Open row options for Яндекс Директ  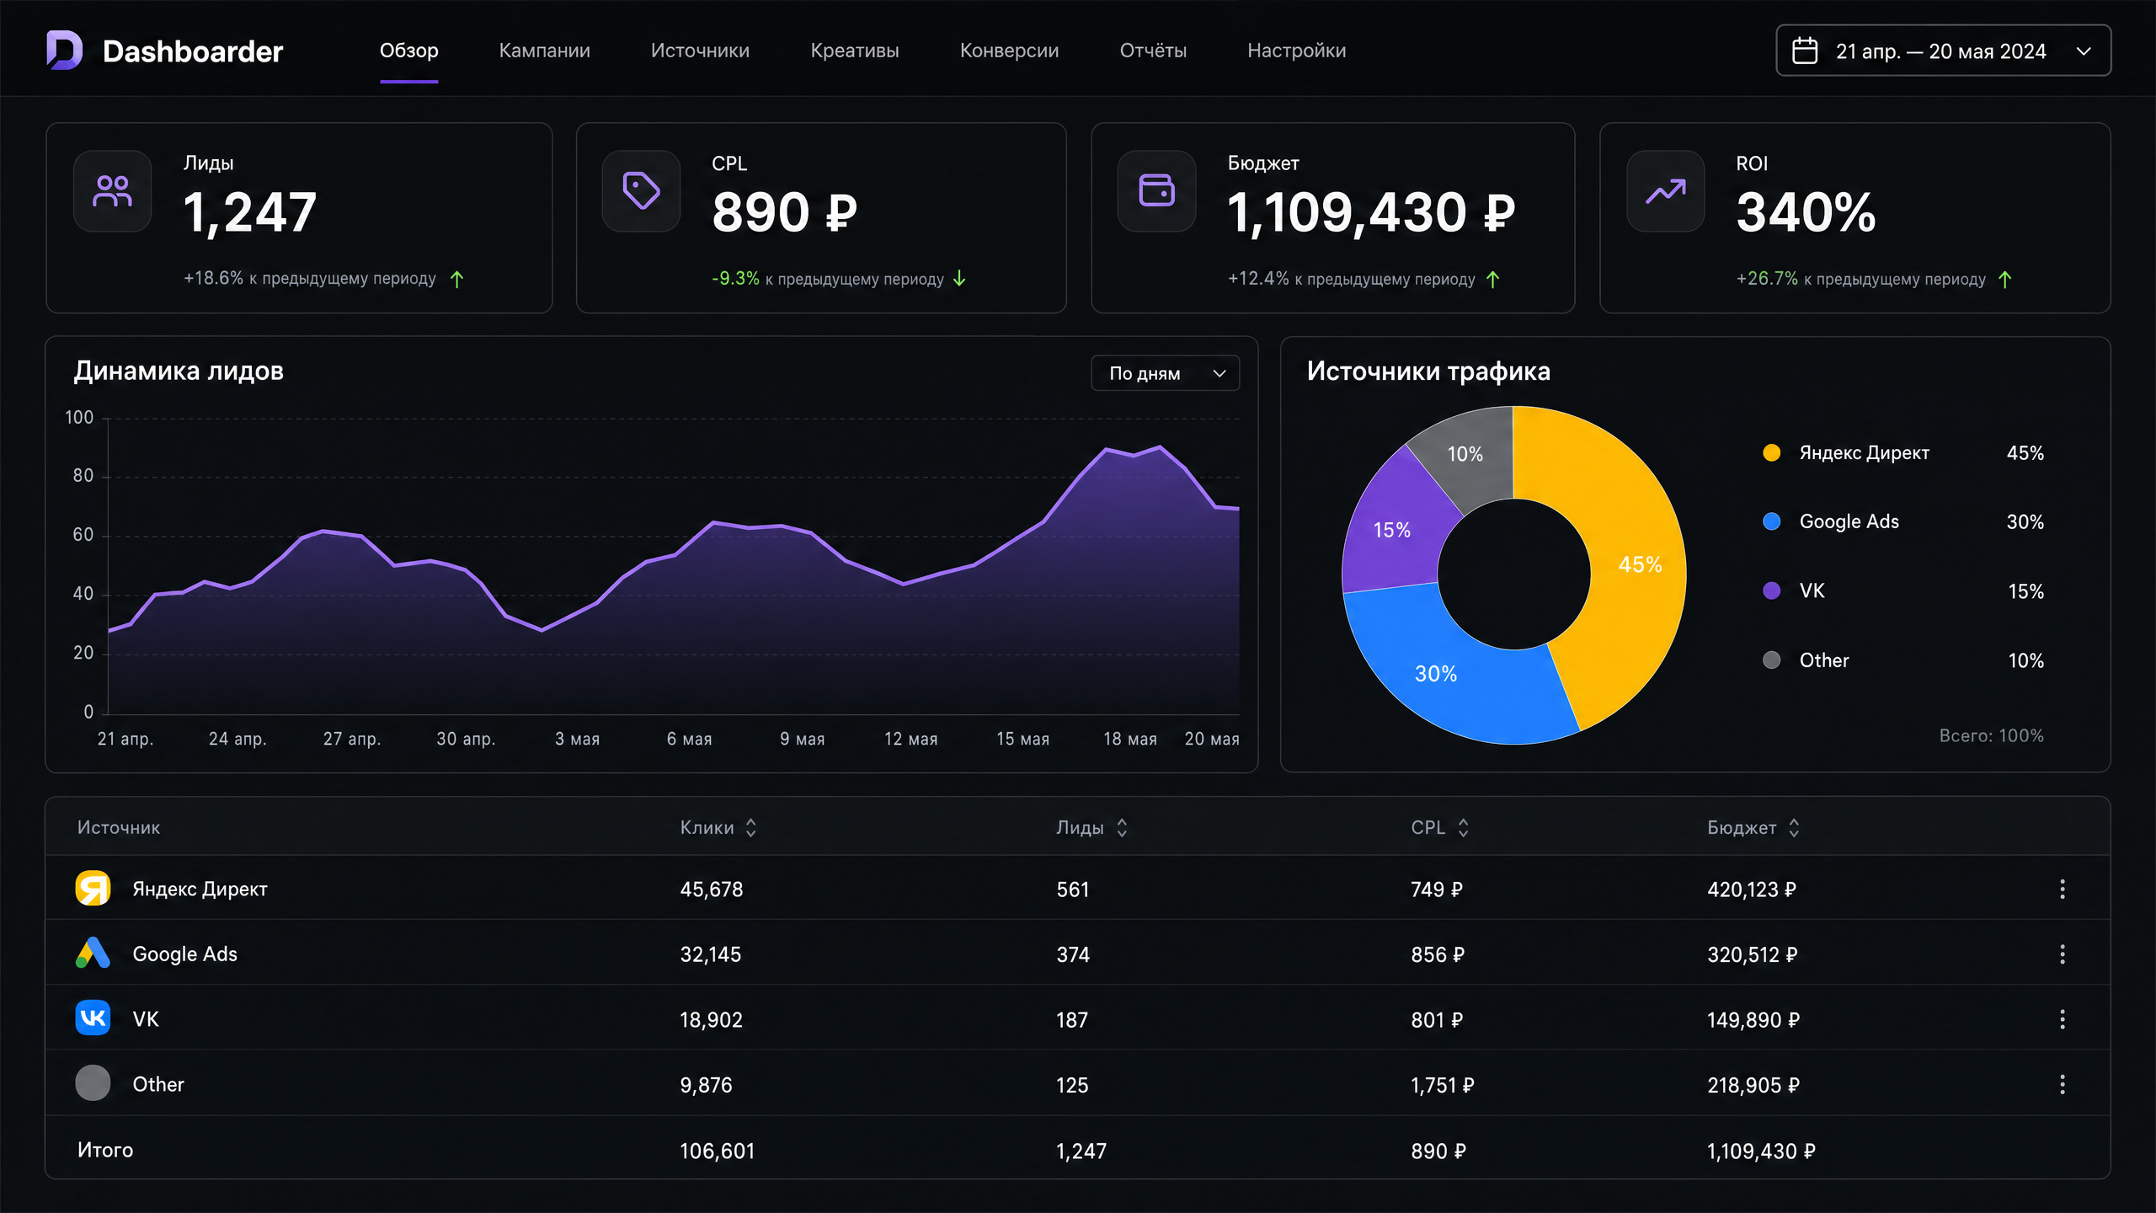[x=2063, y=889]
